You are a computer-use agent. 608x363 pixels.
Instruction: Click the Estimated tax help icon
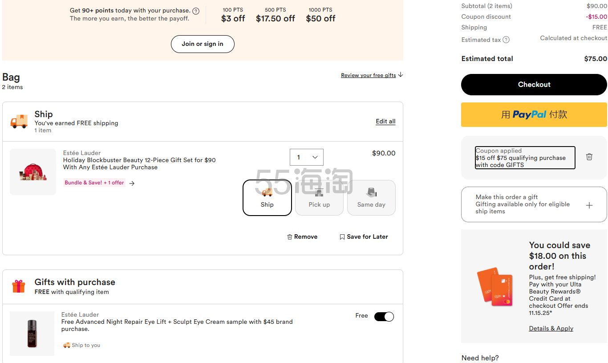506,40
